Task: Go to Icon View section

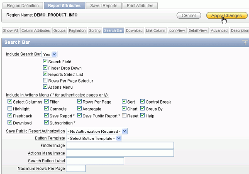Action: (x=177, y=30)
